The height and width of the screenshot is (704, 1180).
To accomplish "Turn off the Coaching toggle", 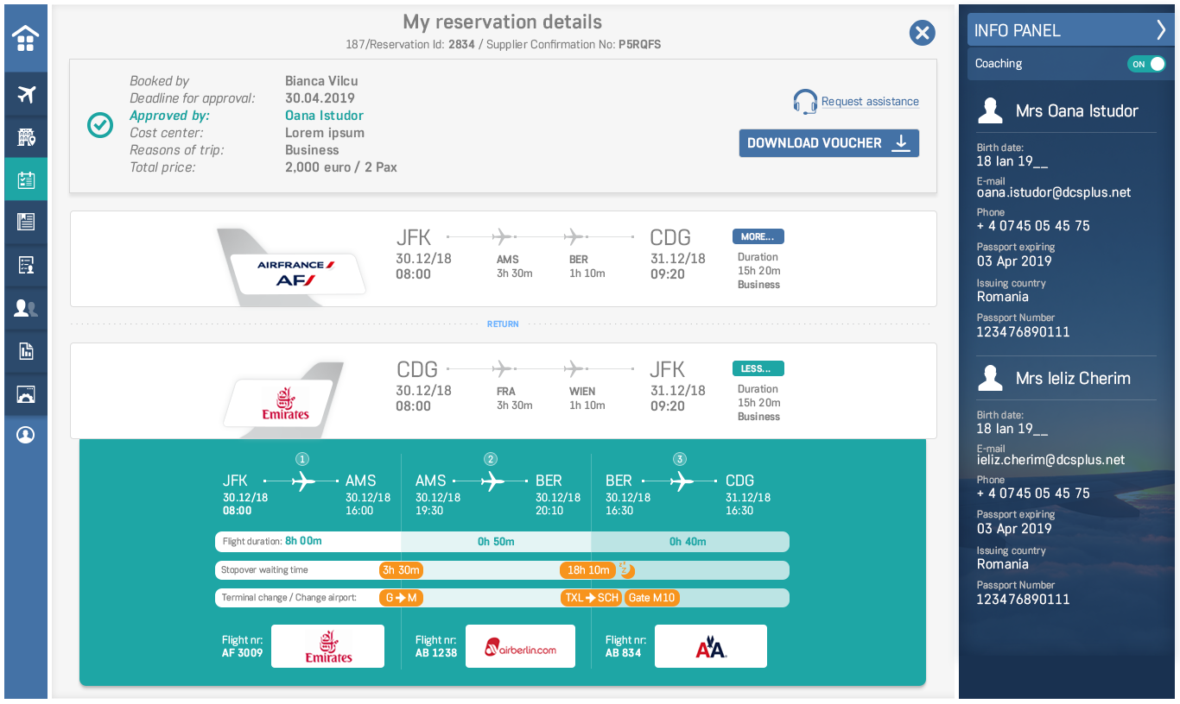I will pyautogui.click(x=1146, y=64).
